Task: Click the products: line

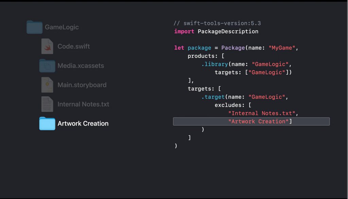Action: (x=206, y=56)
